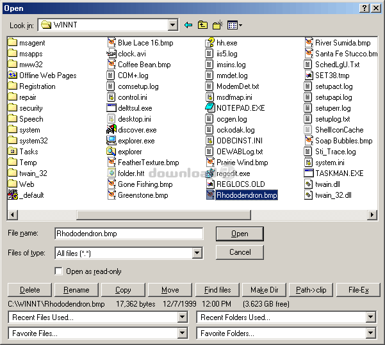This screenshot has width=385, height=345.
Task: Click the Path->clip button
Action: tap(311, 290)
